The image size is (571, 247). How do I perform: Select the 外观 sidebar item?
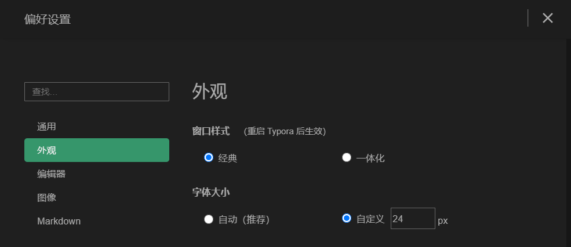tap(97, 150)
